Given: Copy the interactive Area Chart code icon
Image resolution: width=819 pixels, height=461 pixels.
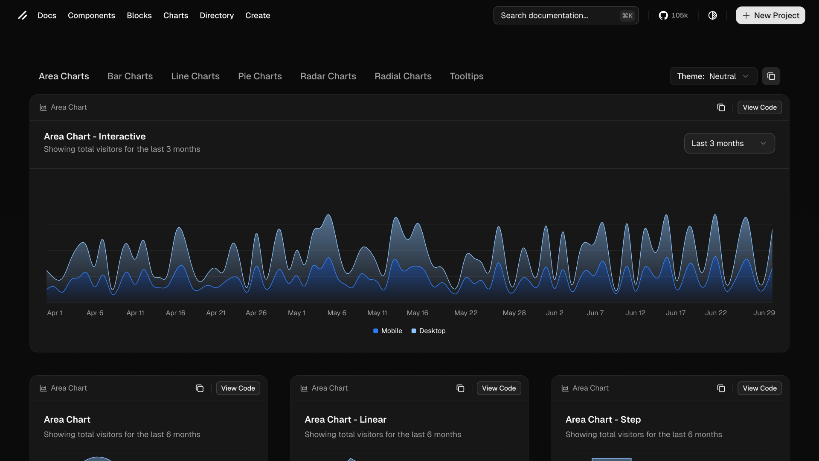Looking at the screenshot, I should click(721, 107).
